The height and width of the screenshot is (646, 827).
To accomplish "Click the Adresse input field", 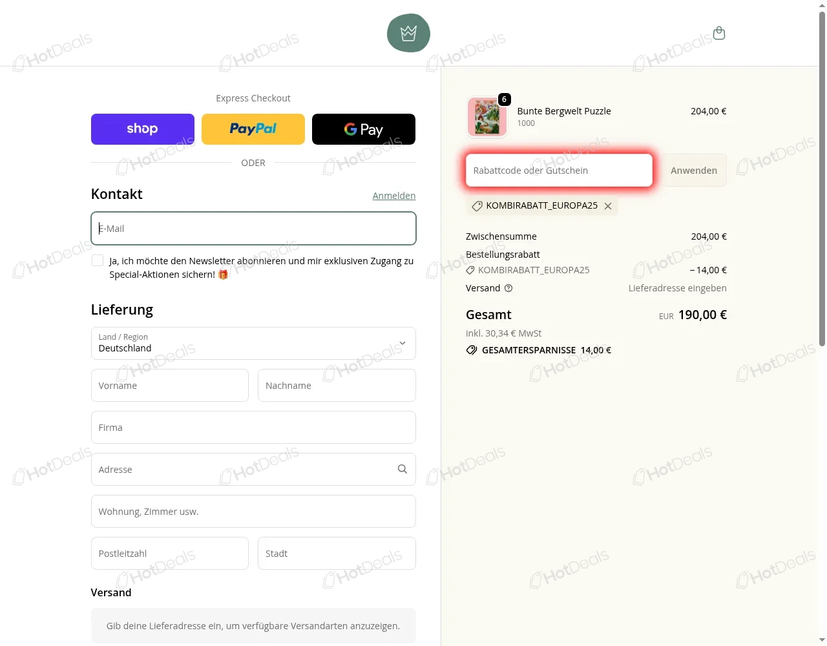I will coord(253,470).
